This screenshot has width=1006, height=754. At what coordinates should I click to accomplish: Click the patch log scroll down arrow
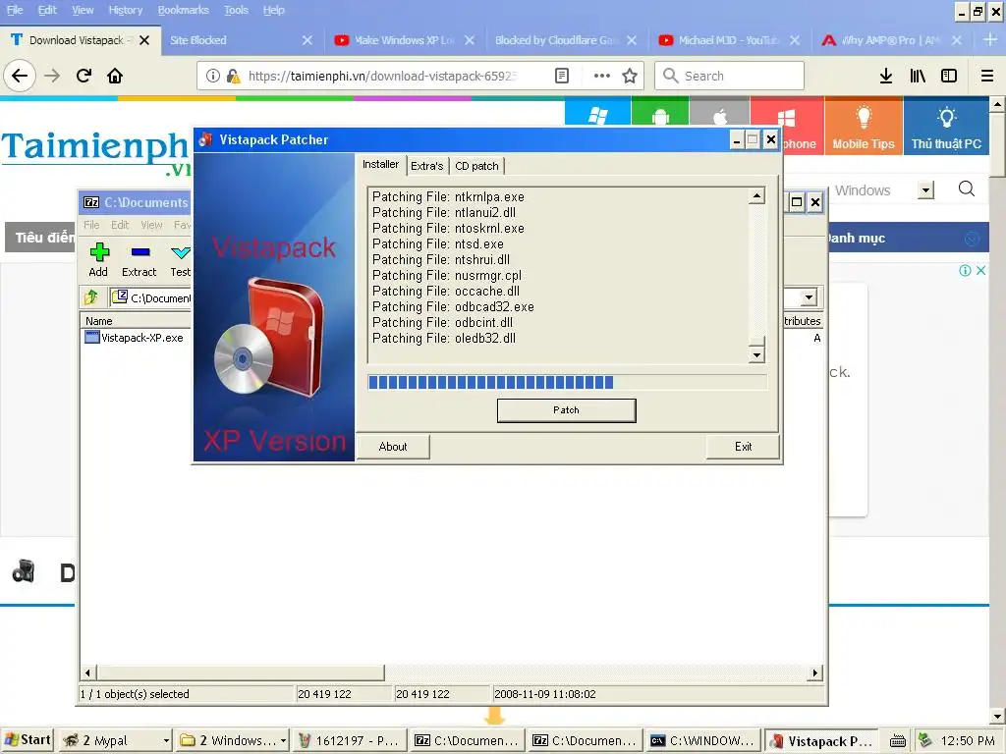(x=757, y=354)
